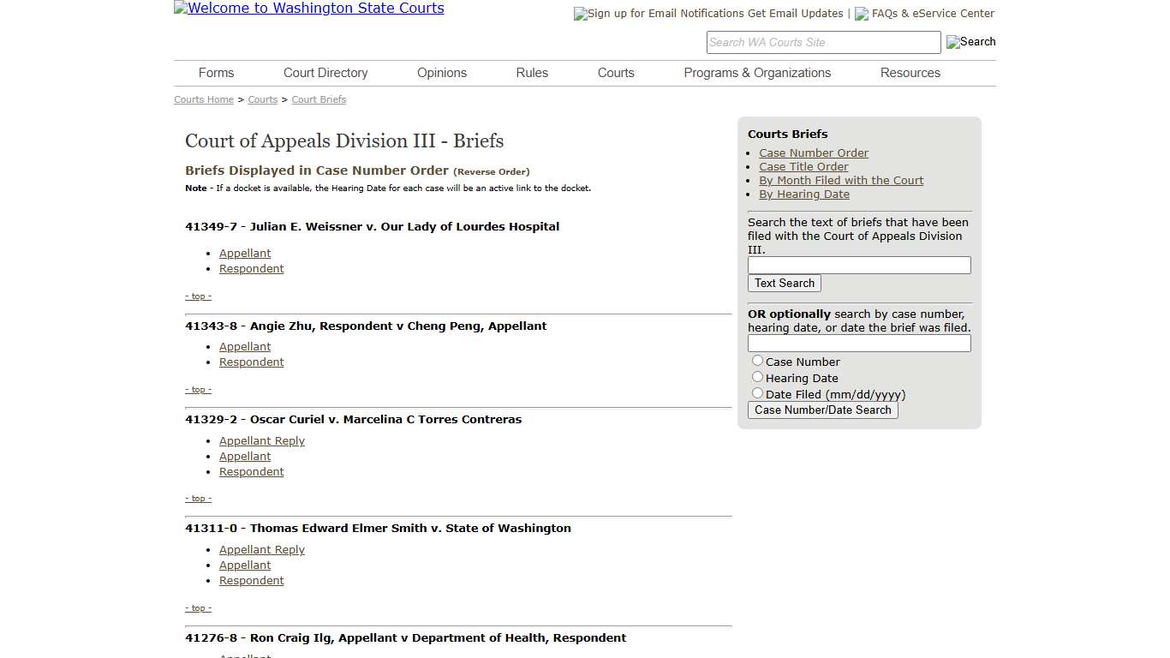Select the Case Number radio button

pyautogui.click(x=757, y=360)
